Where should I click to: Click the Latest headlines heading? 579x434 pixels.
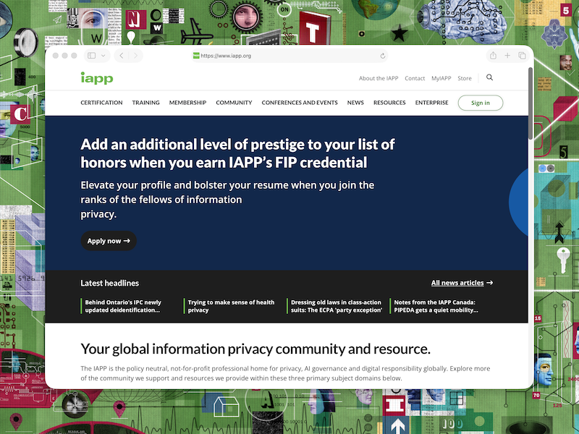tap(110, 283)
